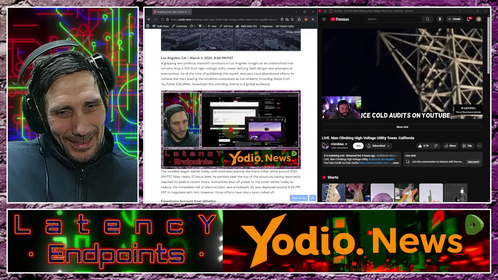This screenshot has height=280, width=498.
Task: Click the Join channel button
Action: 358,146
